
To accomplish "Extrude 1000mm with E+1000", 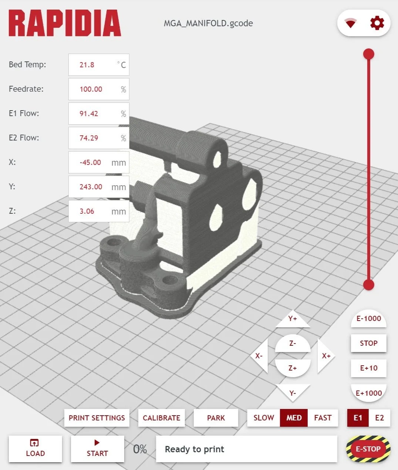I will (368, 393).
